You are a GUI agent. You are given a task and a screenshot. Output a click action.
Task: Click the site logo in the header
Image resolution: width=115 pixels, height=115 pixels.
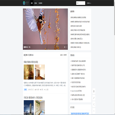click(x=26, y=3)
